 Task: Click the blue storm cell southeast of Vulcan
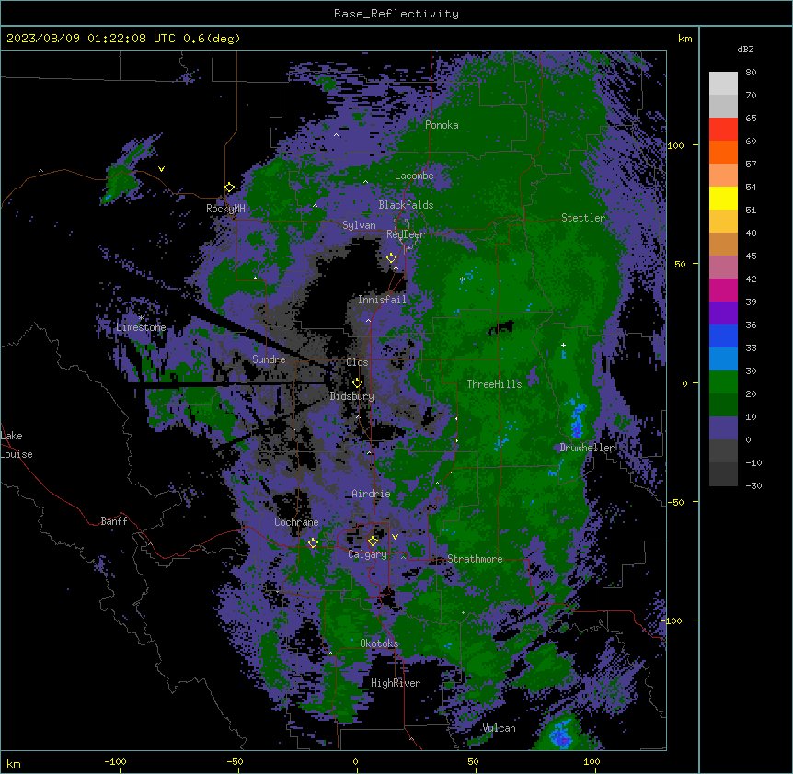click(561, 734)
